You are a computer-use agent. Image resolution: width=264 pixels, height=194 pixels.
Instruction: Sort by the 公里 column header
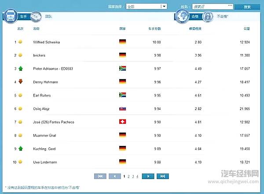[x=246, y=29]
